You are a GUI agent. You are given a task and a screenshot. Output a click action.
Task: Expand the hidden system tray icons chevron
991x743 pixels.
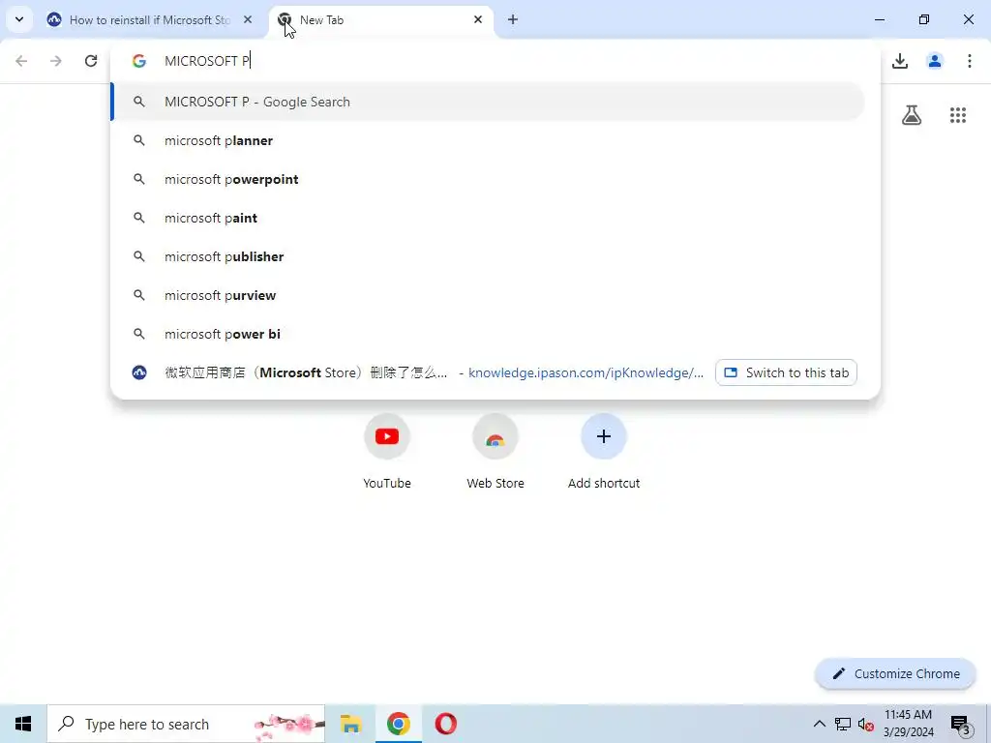[819, 724]
